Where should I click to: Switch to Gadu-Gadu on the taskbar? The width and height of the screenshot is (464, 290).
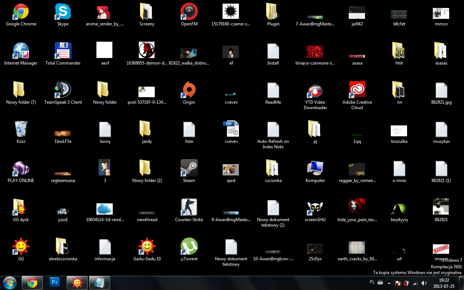77,282
